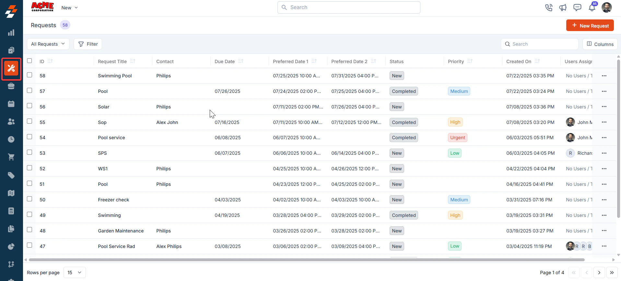Viewport: 621px width, 281px height.
Task: Open row actions menu for request 55
Action: click(x=604, y=122)
